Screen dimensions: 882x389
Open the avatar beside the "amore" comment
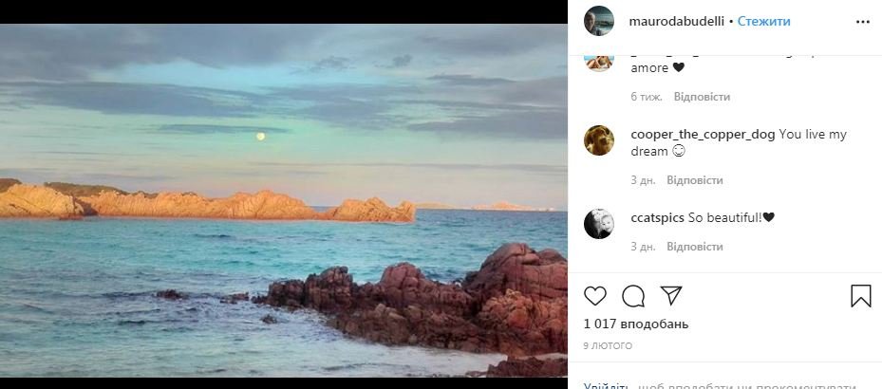pos(598,59)
